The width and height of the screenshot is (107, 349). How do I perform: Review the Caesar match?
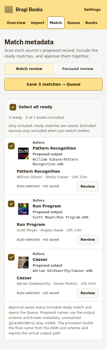pyautogui.click(x=88, y=293)
